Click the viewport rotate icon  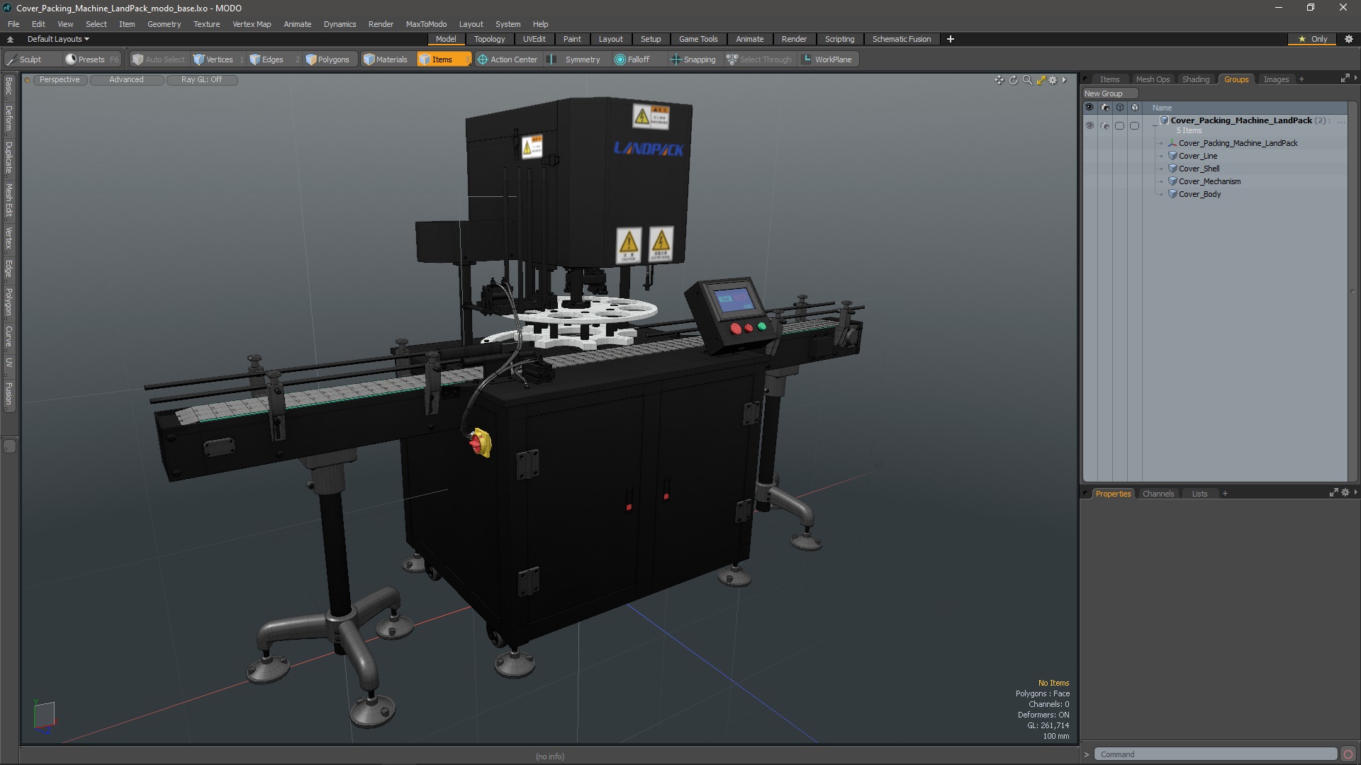pyautogui.click(x=1013, y=80)
